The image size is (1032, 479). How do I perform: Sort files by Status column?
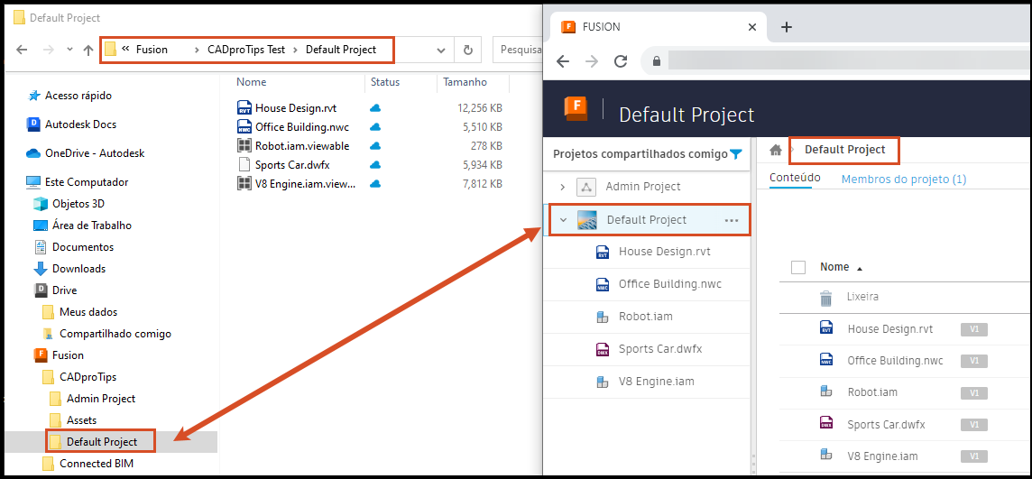[385, 82]
